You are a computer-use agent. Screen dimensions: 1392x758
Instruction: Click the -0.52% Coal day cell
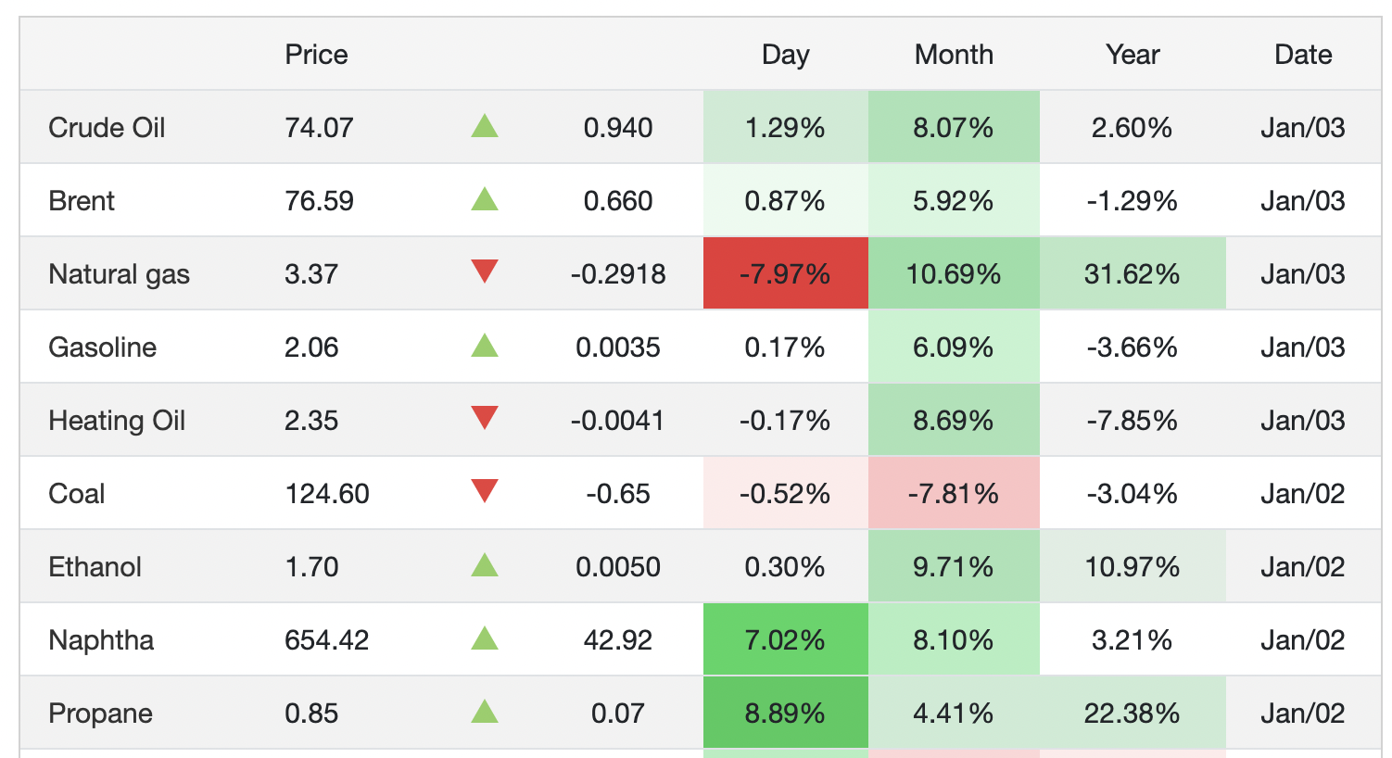785,493
